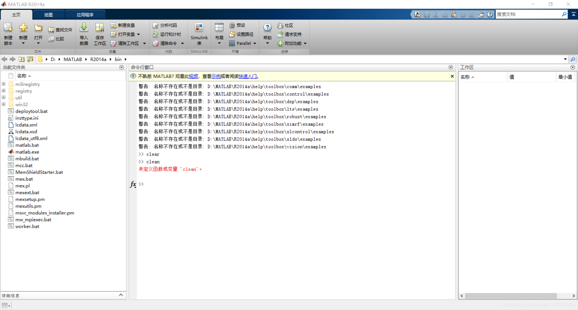Click the 清除工作区 (Clear Workspace) icon
The height and width of the screenshot is (310, 578).
pos(113,43)
